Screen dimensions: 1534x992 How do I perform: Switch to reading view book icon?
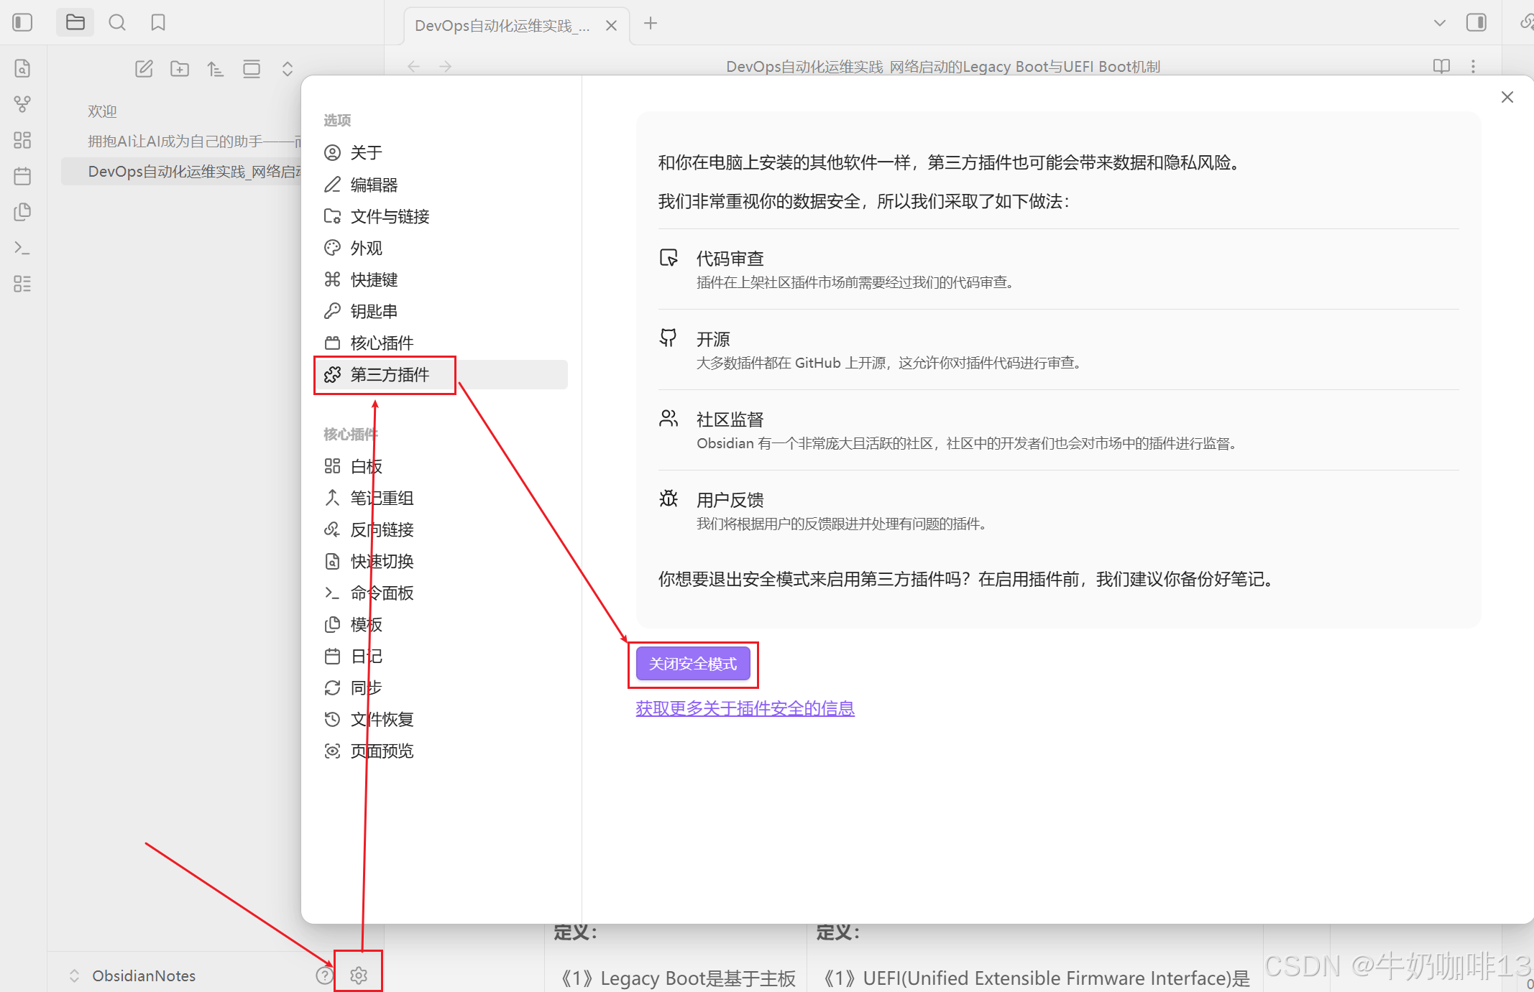coord(1441,66)
